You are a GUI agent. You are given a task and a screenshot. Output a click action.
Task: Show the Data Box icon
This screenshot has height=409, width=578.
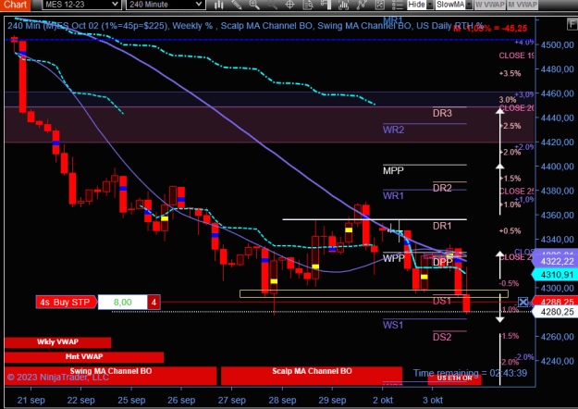pyautogui.click(x=308, y=5)
